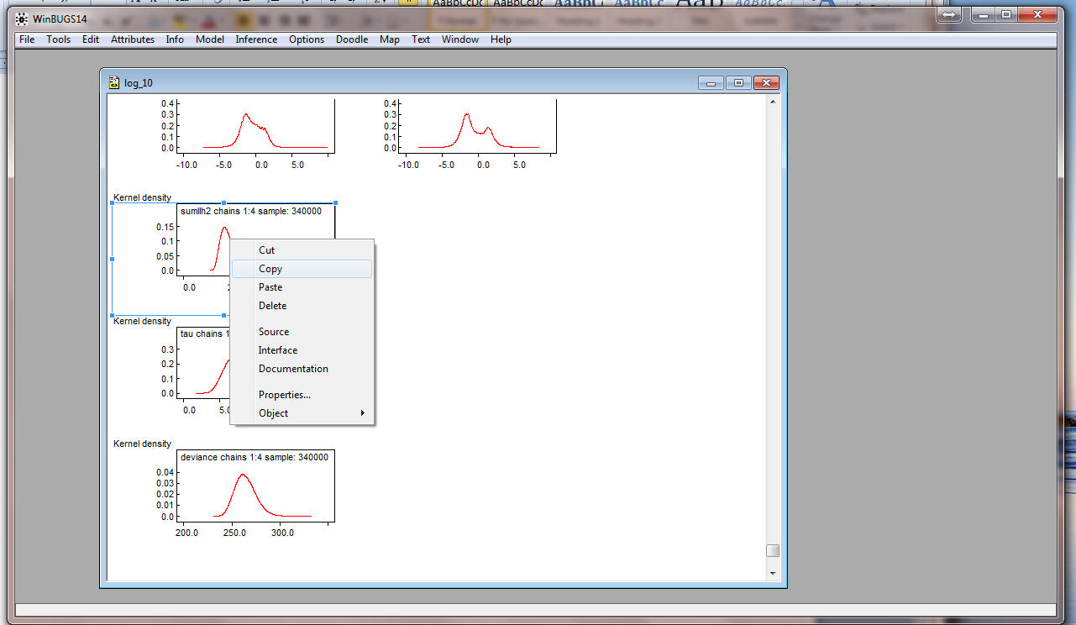Open the File menu
Screen dimensions: 1076x625
27,39
